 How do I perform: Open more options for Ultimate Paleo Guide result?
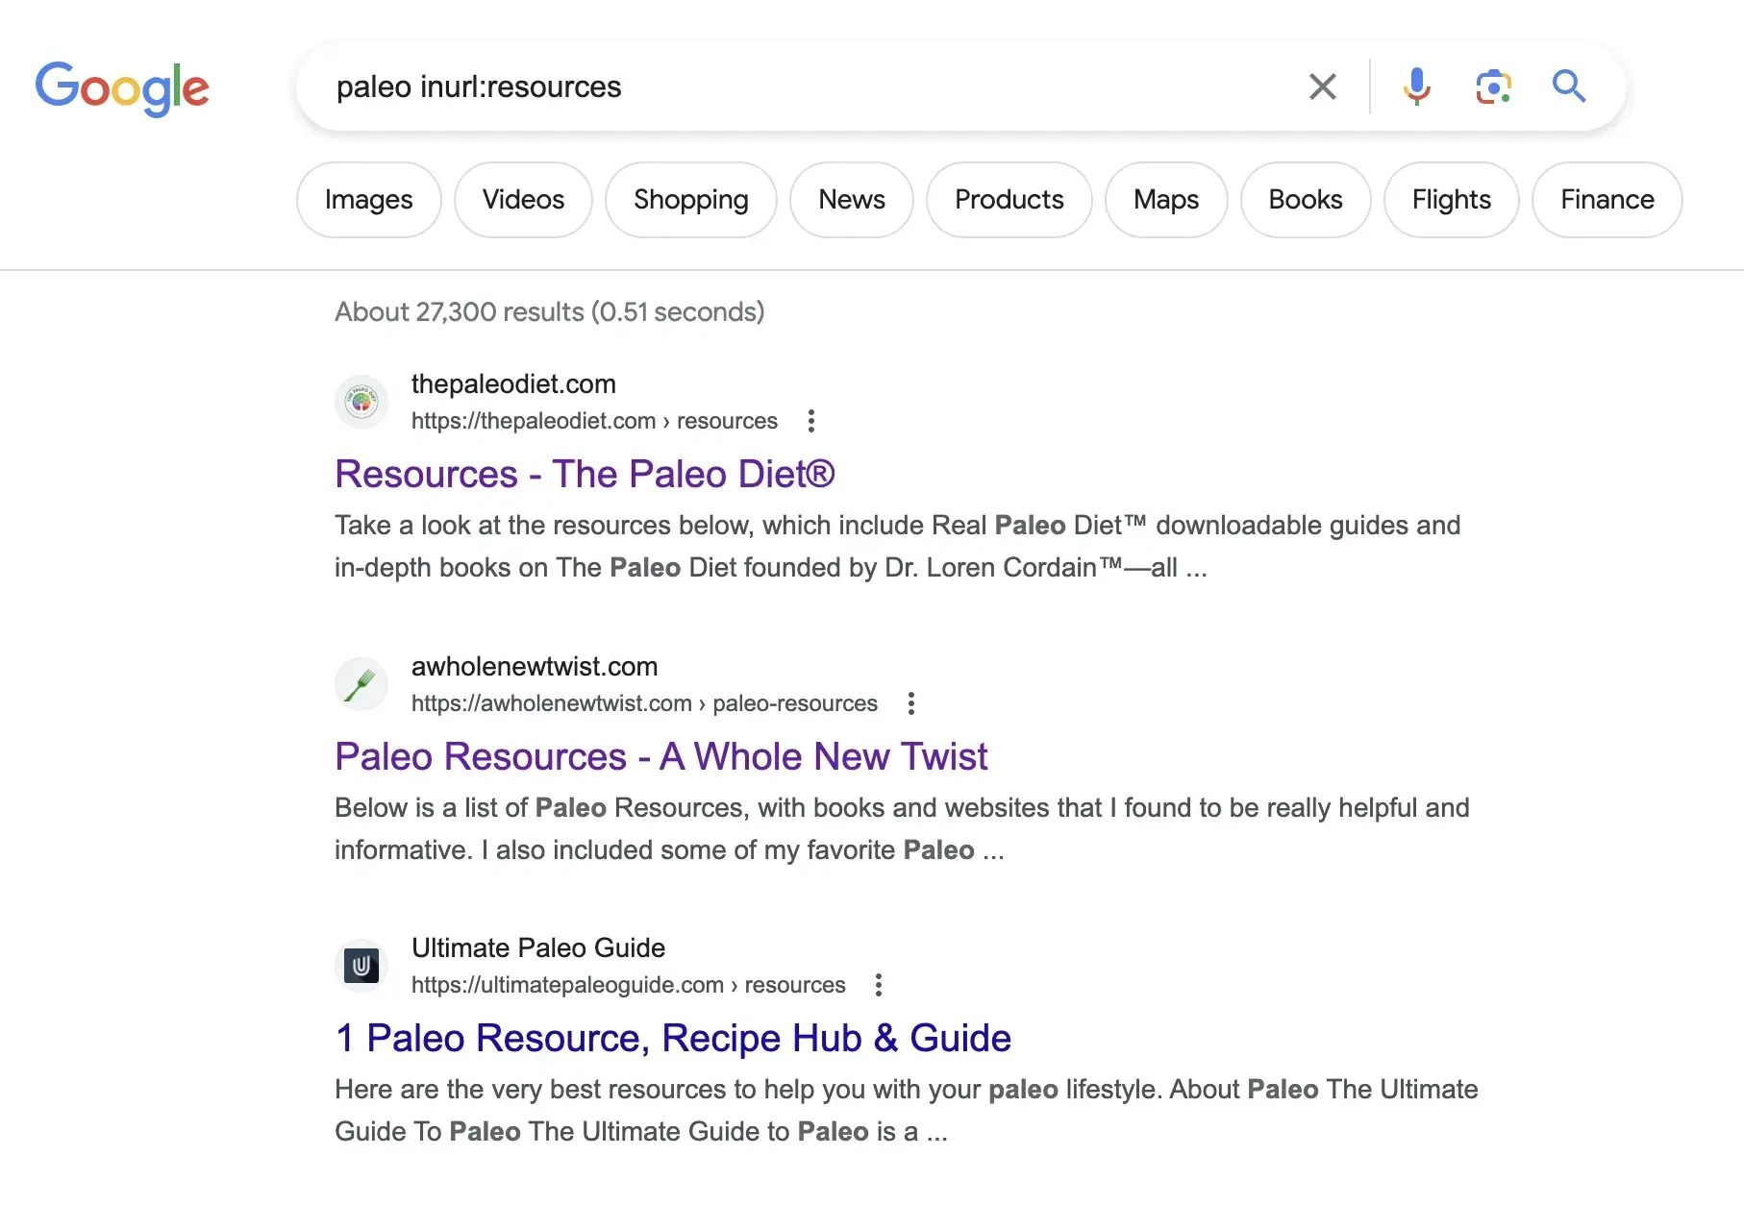pos(879,985)
